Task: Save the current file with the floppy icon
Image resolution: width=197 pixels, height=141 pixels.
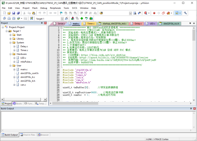Action: click(14, 13)
